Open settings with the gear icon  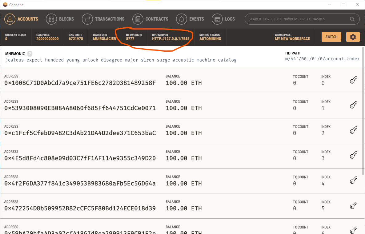(x=353, y=37)
